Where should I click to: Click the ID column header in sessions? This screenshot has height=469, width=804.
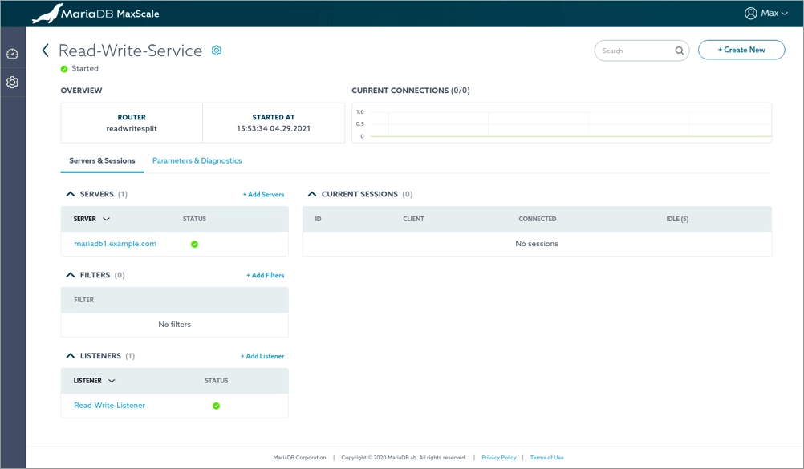click(318, 219)
